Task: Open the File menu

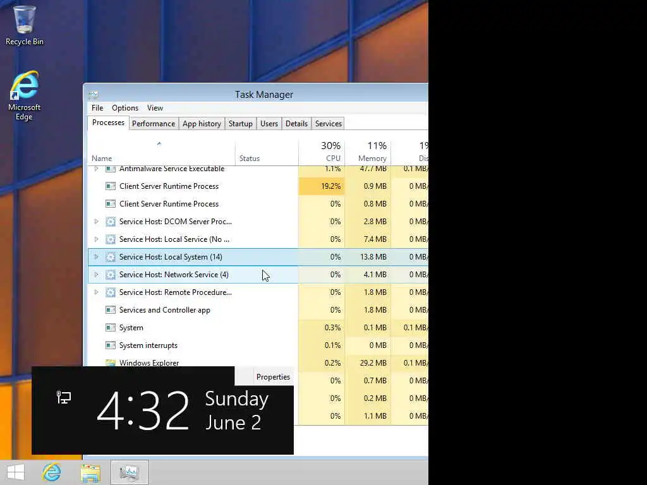Action: coord(97,108)
